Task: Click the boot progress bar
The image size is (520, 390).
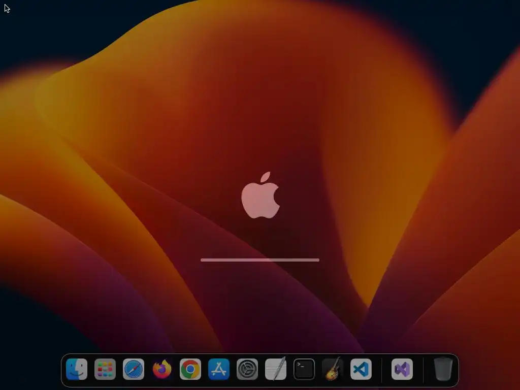Action: [260, 260]
